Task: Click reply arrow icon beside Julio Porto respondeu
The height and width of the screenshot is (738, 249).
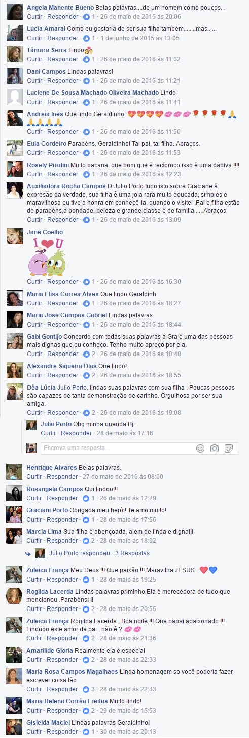Action: coord(29,553)
